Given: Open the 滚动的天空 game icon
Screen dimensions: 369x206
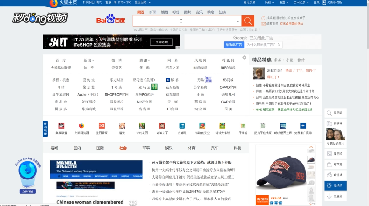Looking at the screenshot, I should pyautogui.click(x=202, y=125).
